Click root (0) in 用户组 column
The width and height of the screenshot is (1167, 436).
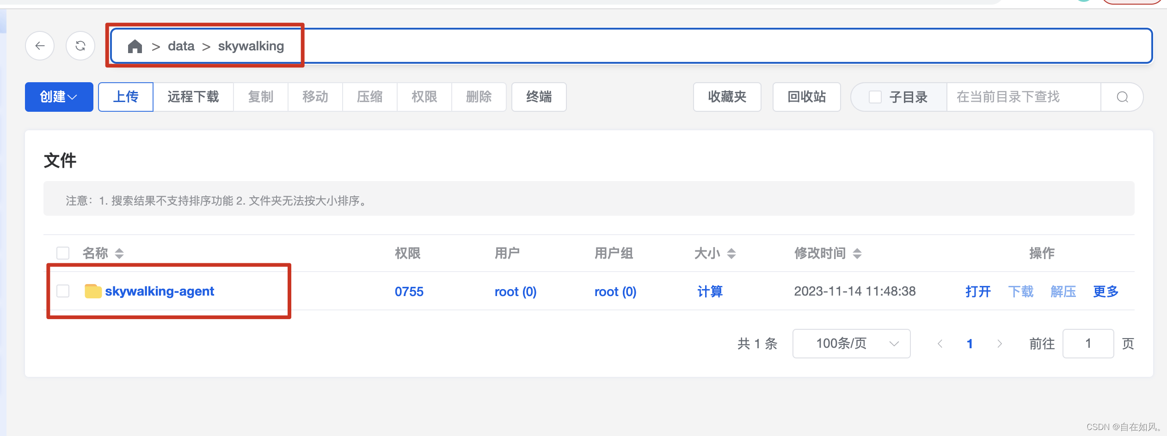pyautogui.click(x=615, y=291)
